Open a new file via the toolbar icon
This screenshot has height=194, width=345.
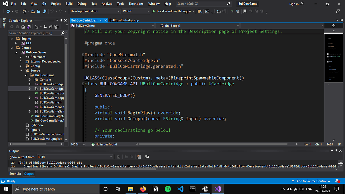point(24,11)
